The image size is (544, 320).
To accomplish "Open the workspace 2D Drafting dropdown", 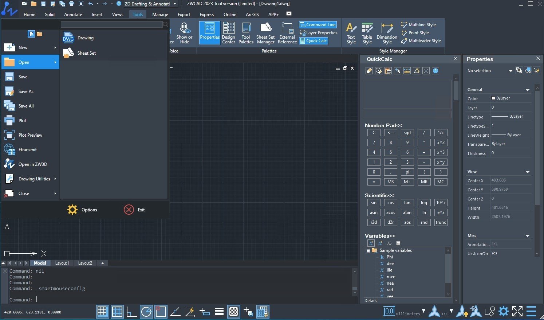I will (175, 4).
